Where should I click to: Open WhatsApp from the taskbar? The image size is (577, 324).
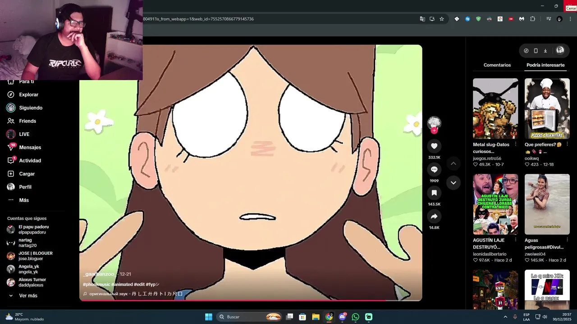click(x=355, y=317)
